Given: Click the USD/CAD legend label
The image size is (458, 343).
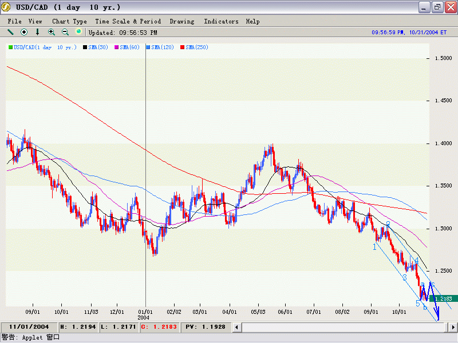Looking at the screenshot, I should tap(45, 47).
